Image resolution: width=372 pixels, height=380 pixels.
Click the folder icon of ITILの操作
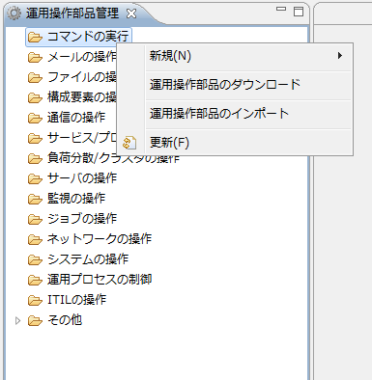(x=35, y=301)
